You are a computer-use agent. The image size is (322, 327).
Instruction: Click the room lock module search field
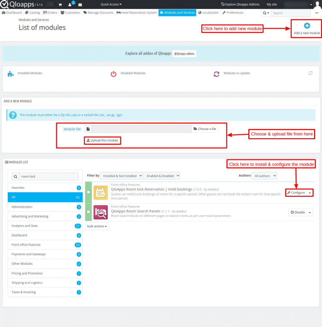coord(49,176)
